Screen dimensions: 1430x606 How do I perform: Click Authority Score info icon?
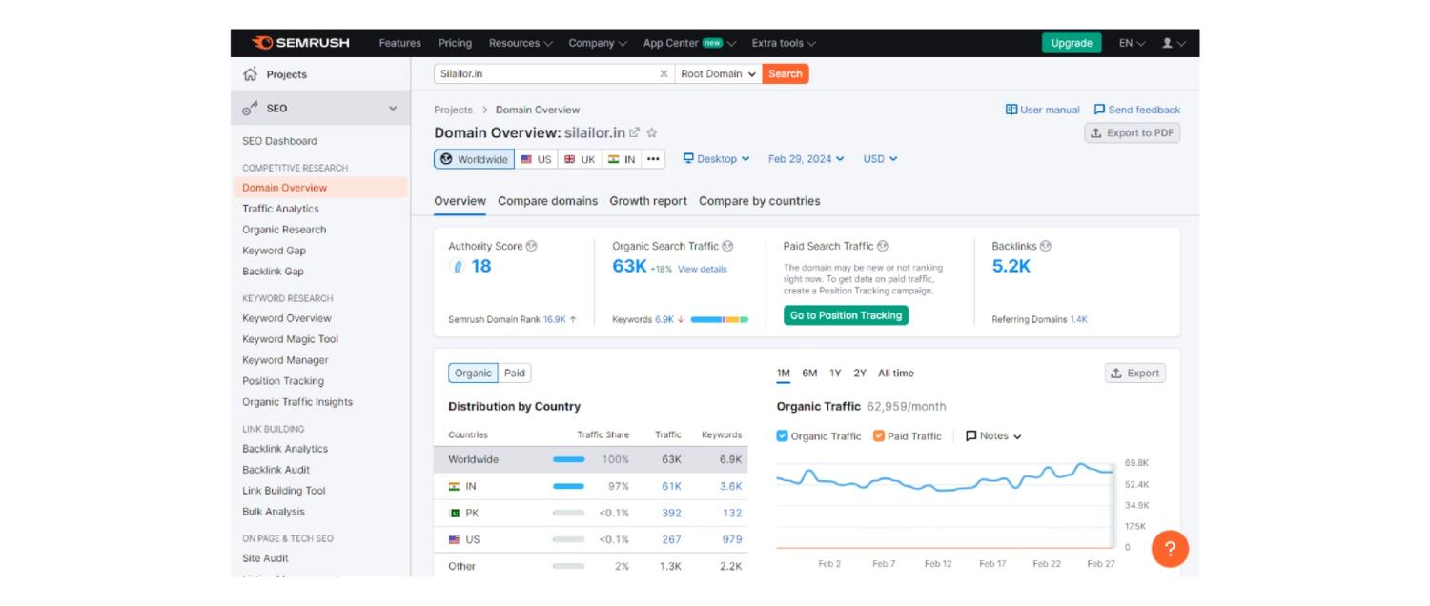pyautogui.click(x=532, y=246)
